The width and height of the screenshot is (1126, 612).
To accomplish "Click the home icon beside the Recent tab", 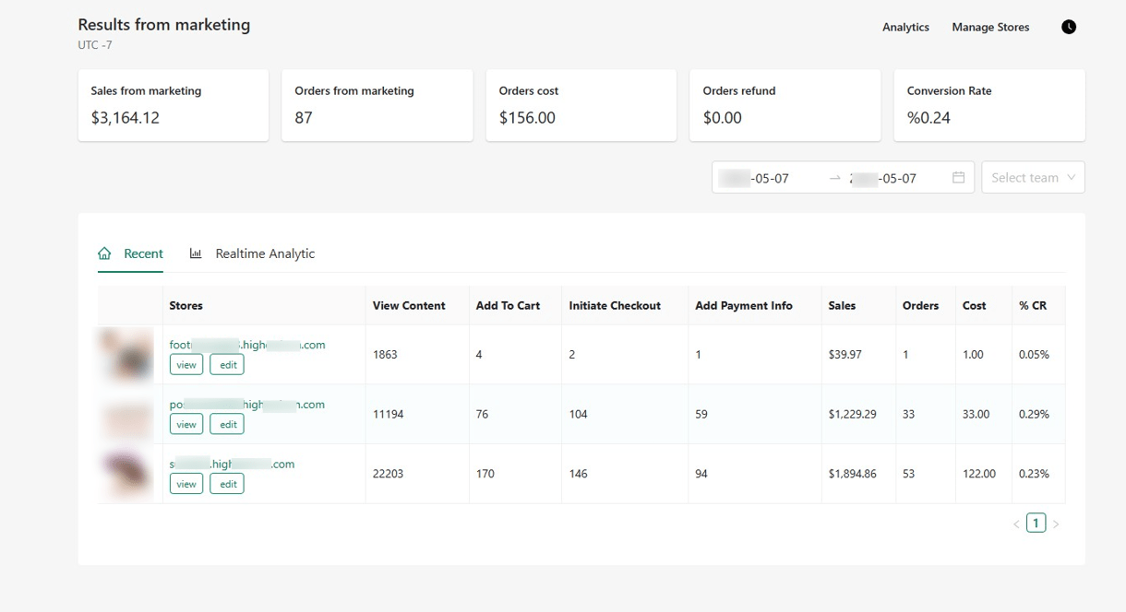I will (104, 253).
